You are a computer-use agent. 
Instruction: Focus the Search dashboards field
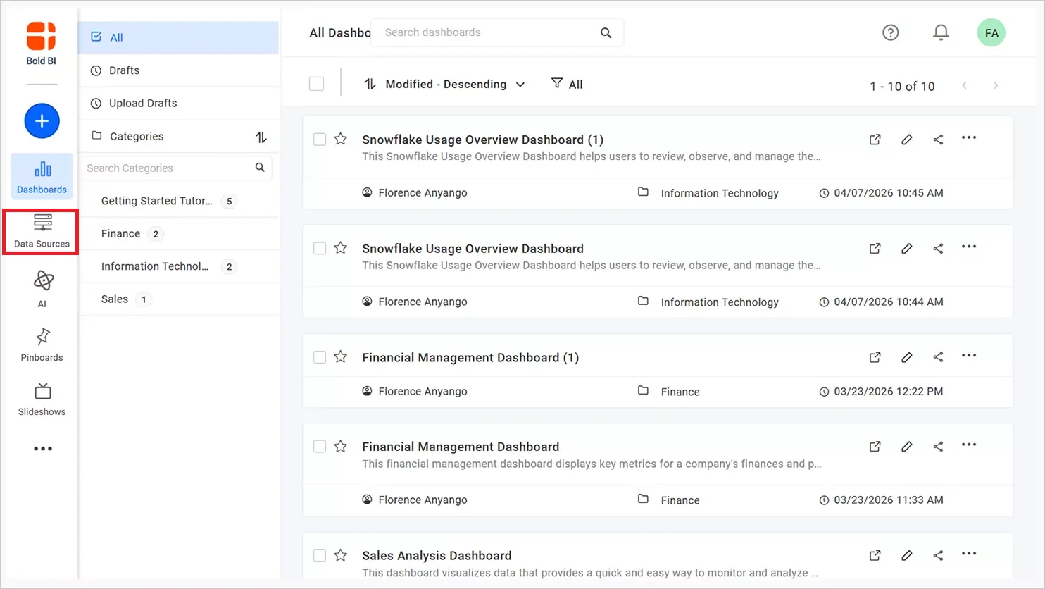coord(496,32)
